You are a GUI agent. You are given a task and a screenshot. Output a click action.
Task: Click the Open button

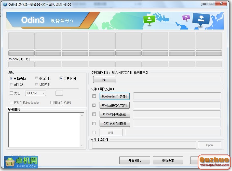210,145
